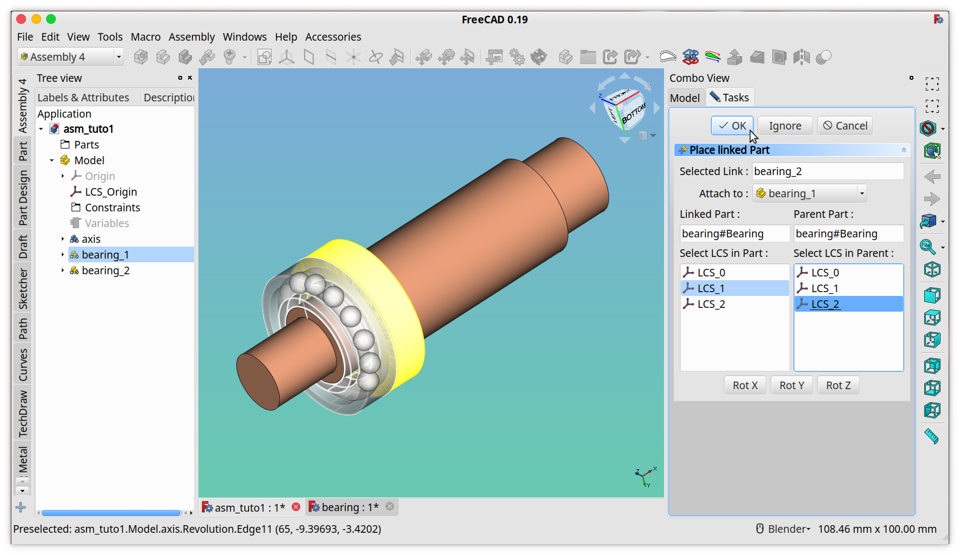Select LCS_1 in Parent LCS list
This screenshot has height=555, width=960.
pos(848,288)
